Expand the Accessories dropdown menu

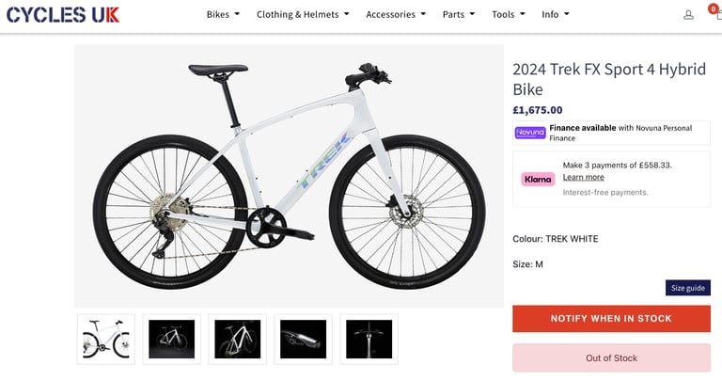(x=396, y=14)
